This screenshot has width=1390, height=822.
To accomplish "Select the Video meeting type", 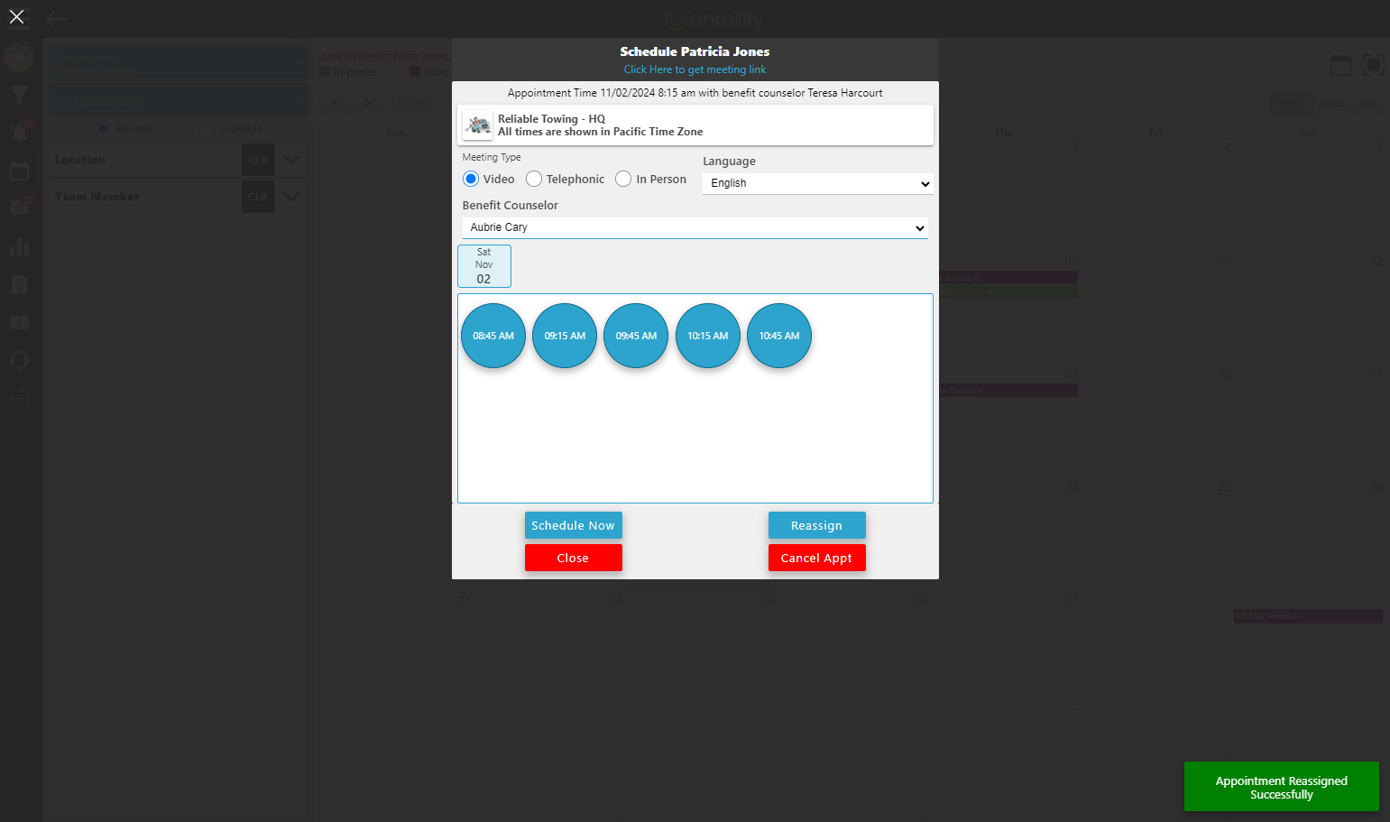I will pyautogui.click(x=471, y=179).
